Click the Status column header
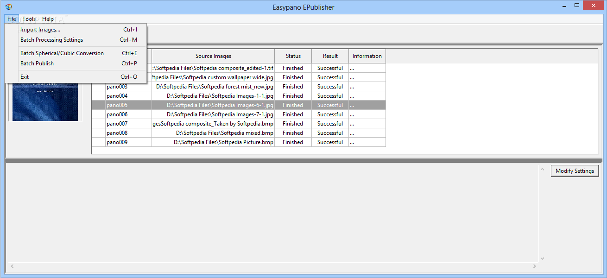Screen dimensions: 607x278 click(x=293, y=56)
